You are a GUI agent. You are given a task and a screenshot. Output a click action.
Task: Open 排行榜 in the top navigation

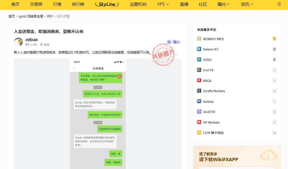click(78, 4)
